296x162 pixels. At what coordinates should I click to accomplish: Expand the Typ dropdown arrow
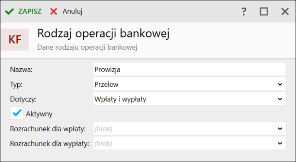pyautogui.click(x=280, y=84)
